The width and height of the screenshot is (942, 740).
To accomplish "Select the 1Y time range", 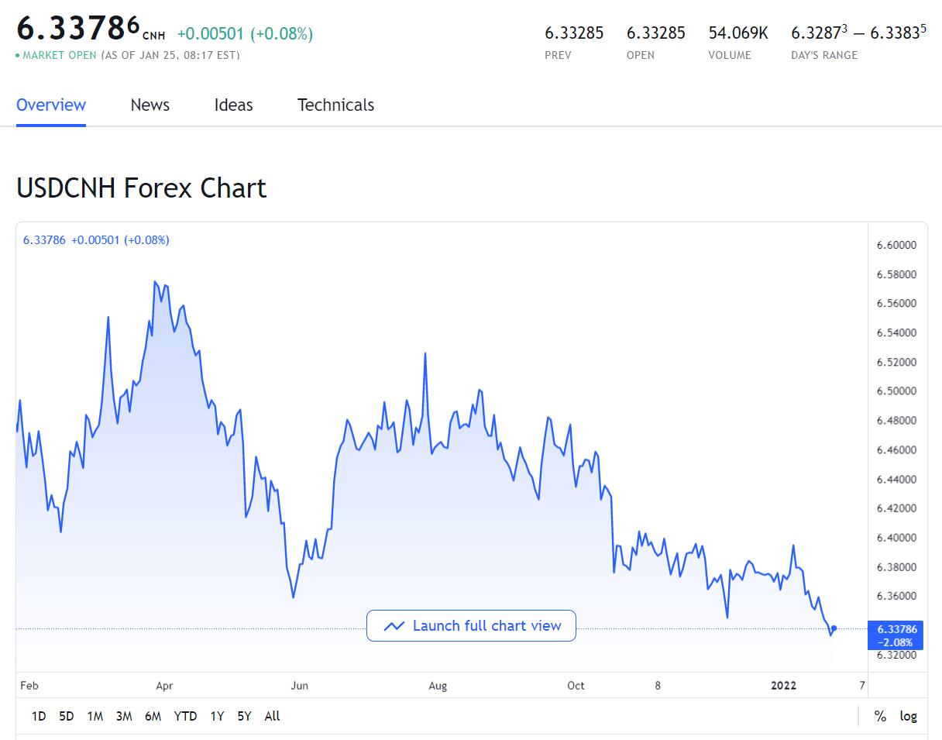I will pyautogui.click(x=217, y=716).
